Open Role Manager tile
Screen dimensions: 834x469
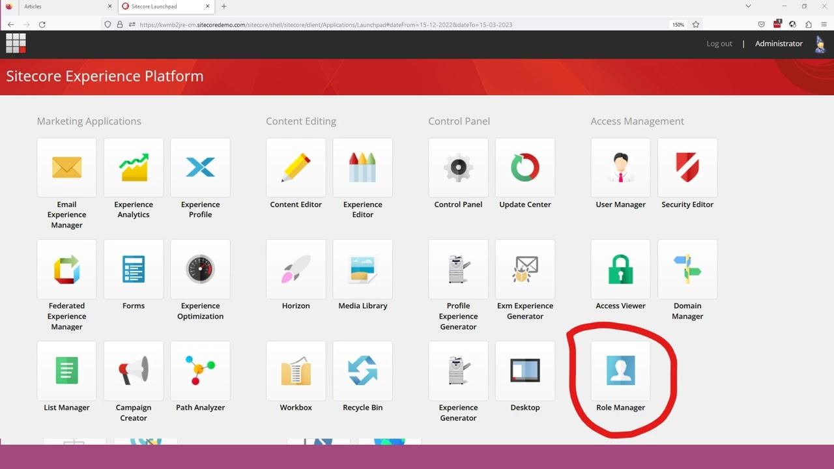pyautogui.click(x=620, y=371)
